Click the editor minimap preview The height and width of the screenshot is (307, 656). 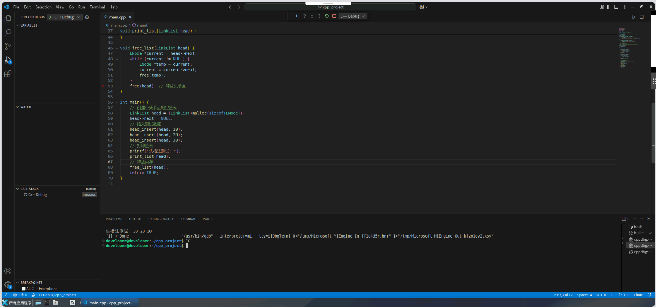pos(630,48)
